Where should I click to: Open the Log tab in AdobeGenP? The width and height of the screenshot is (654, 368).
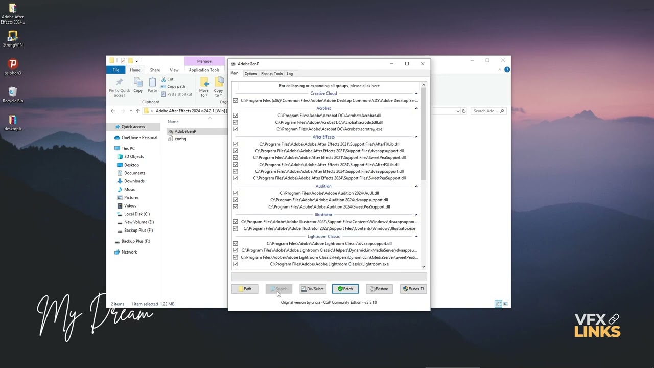point(290,74)
